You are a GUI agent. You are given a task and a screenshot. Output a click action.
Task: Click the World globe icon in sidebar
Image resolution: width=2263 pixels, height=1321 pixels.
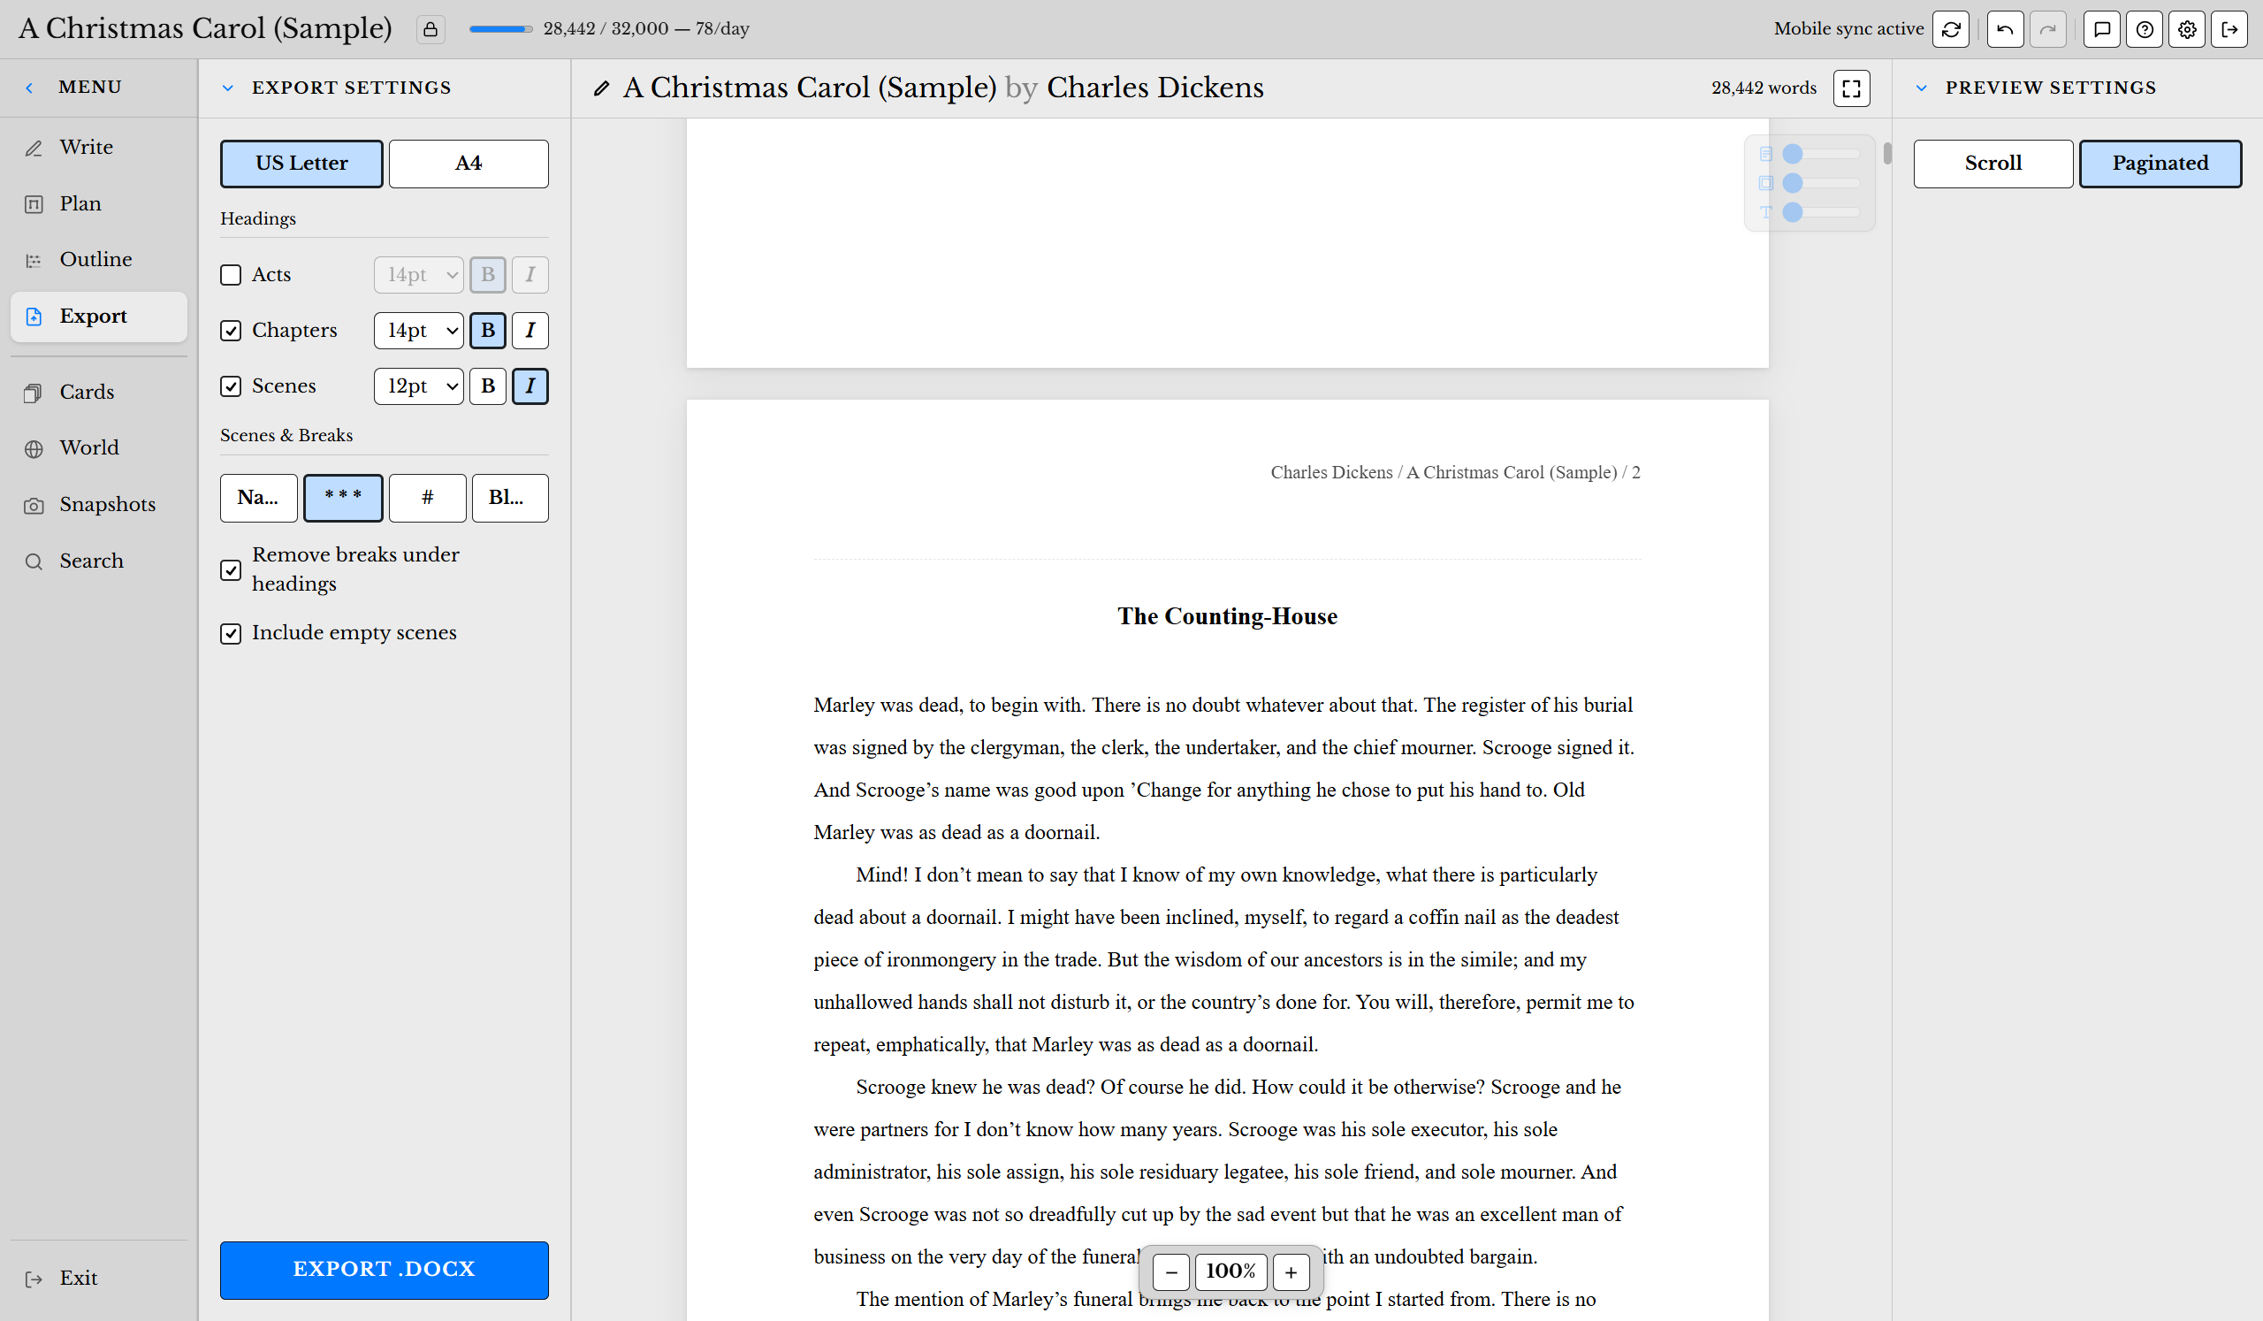point(34,449)
